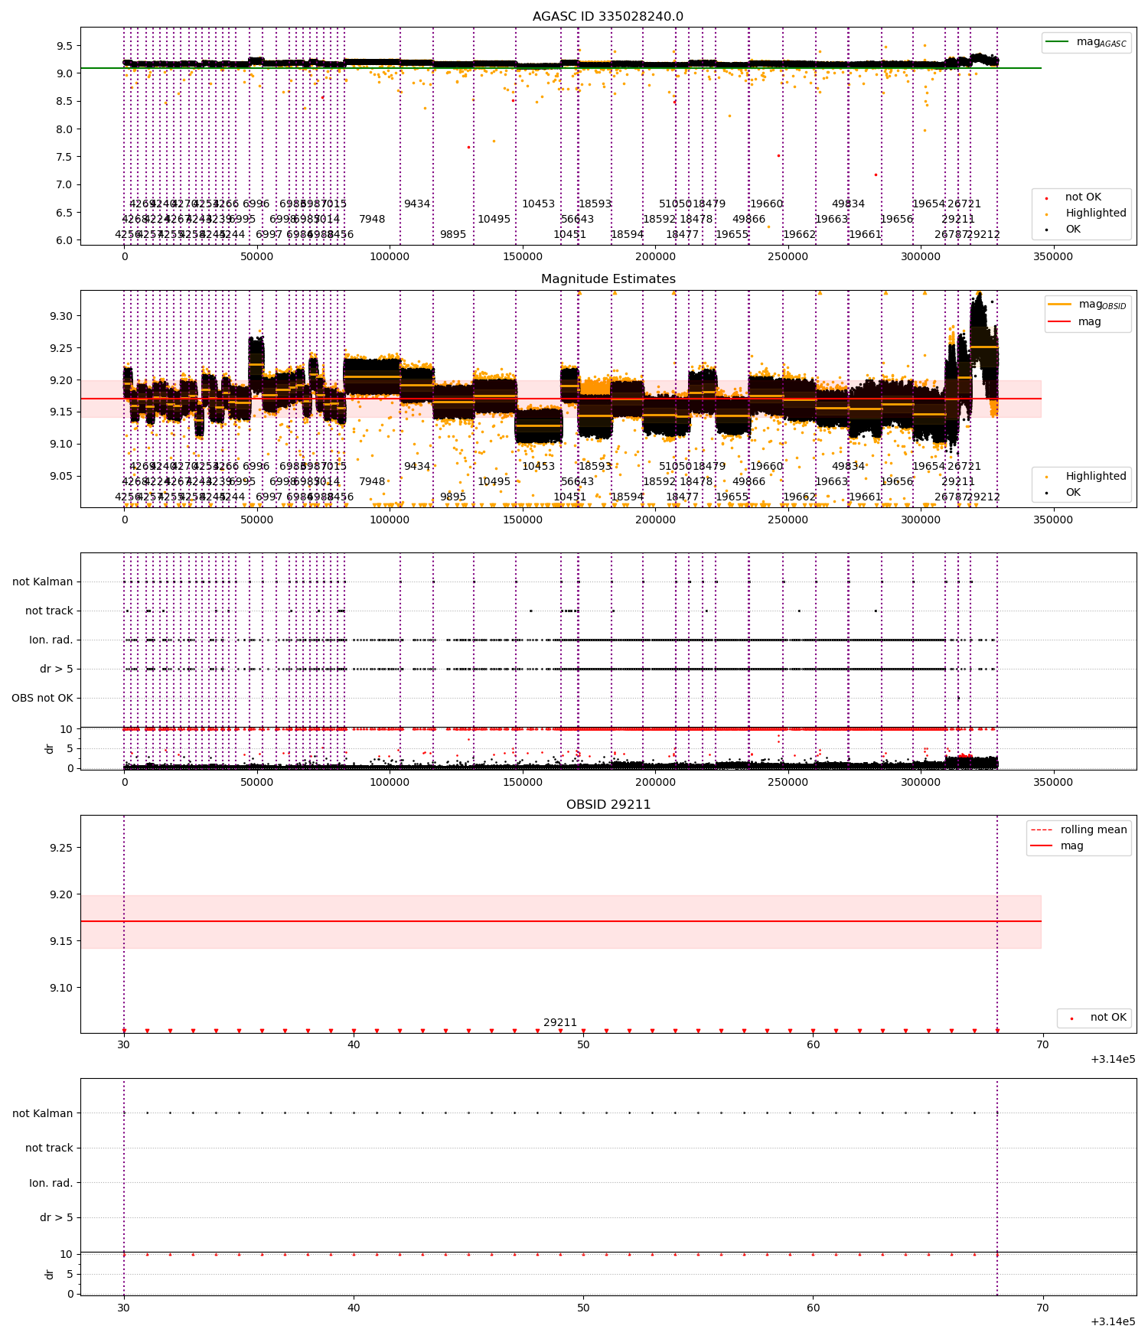The image size is (1148, 1339).
Task: Select the green mag AGASC legend entry
Action: (x=1086, y=42)
